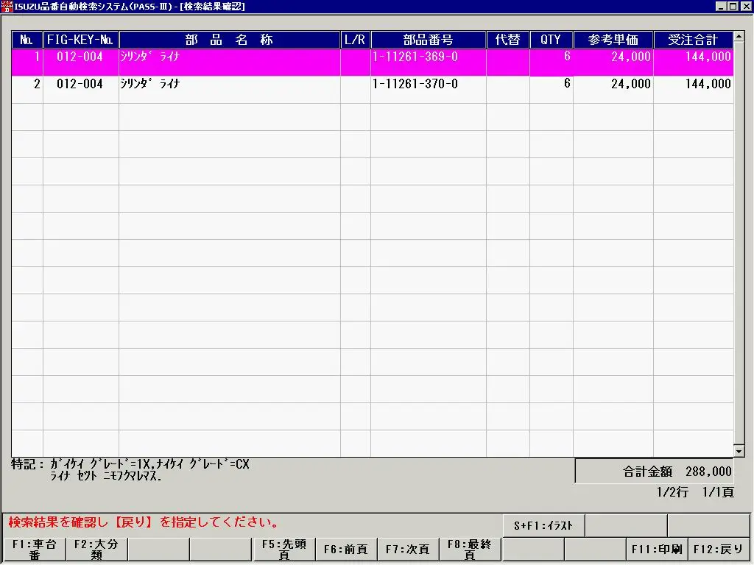Click the F2 大分類 button

[x=96, y=549]
